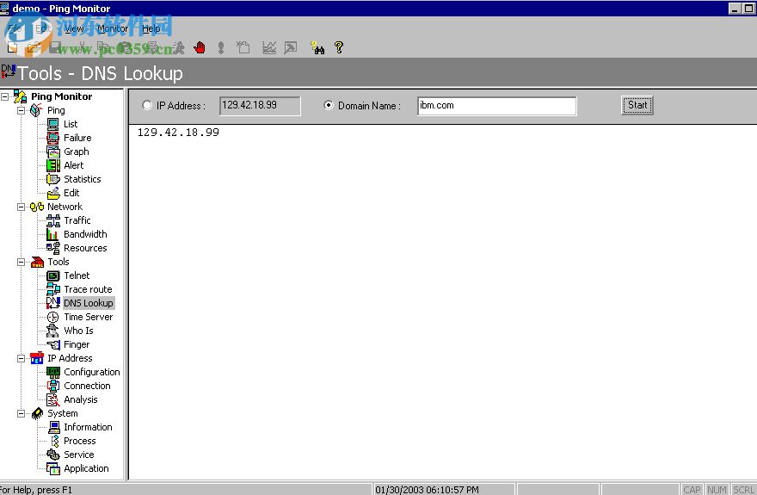Select Analysis under IP Address
The height and width of the screenshot is (495, 757).
pos(81,399)
